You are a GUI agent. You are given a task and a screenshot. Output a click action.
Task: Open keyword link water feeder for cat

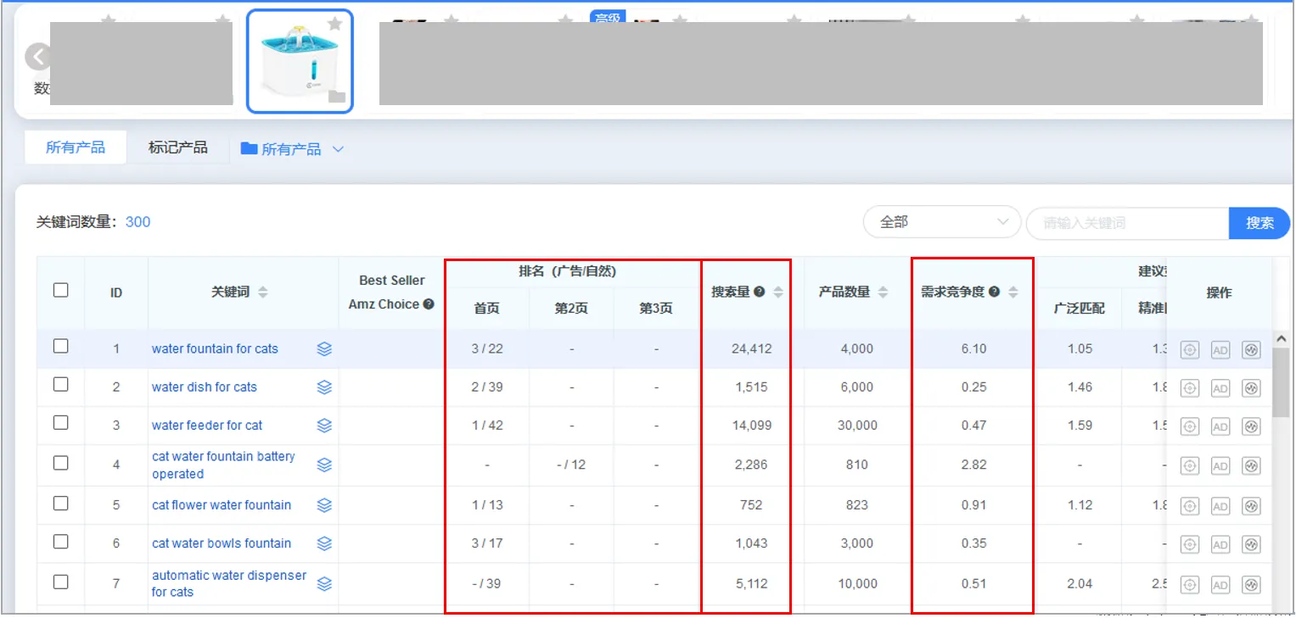pos(207,425)
